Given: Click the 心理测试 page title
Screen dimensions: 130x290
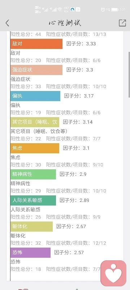Looking at the screenshot, I should pyautogui.click(x=65, y=23).
